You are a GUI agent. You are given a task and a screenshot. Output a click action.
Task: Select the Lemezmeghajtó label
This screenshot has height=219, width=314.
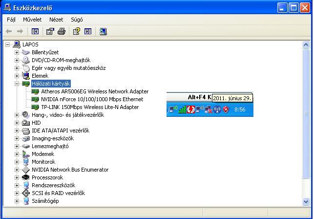50,146
